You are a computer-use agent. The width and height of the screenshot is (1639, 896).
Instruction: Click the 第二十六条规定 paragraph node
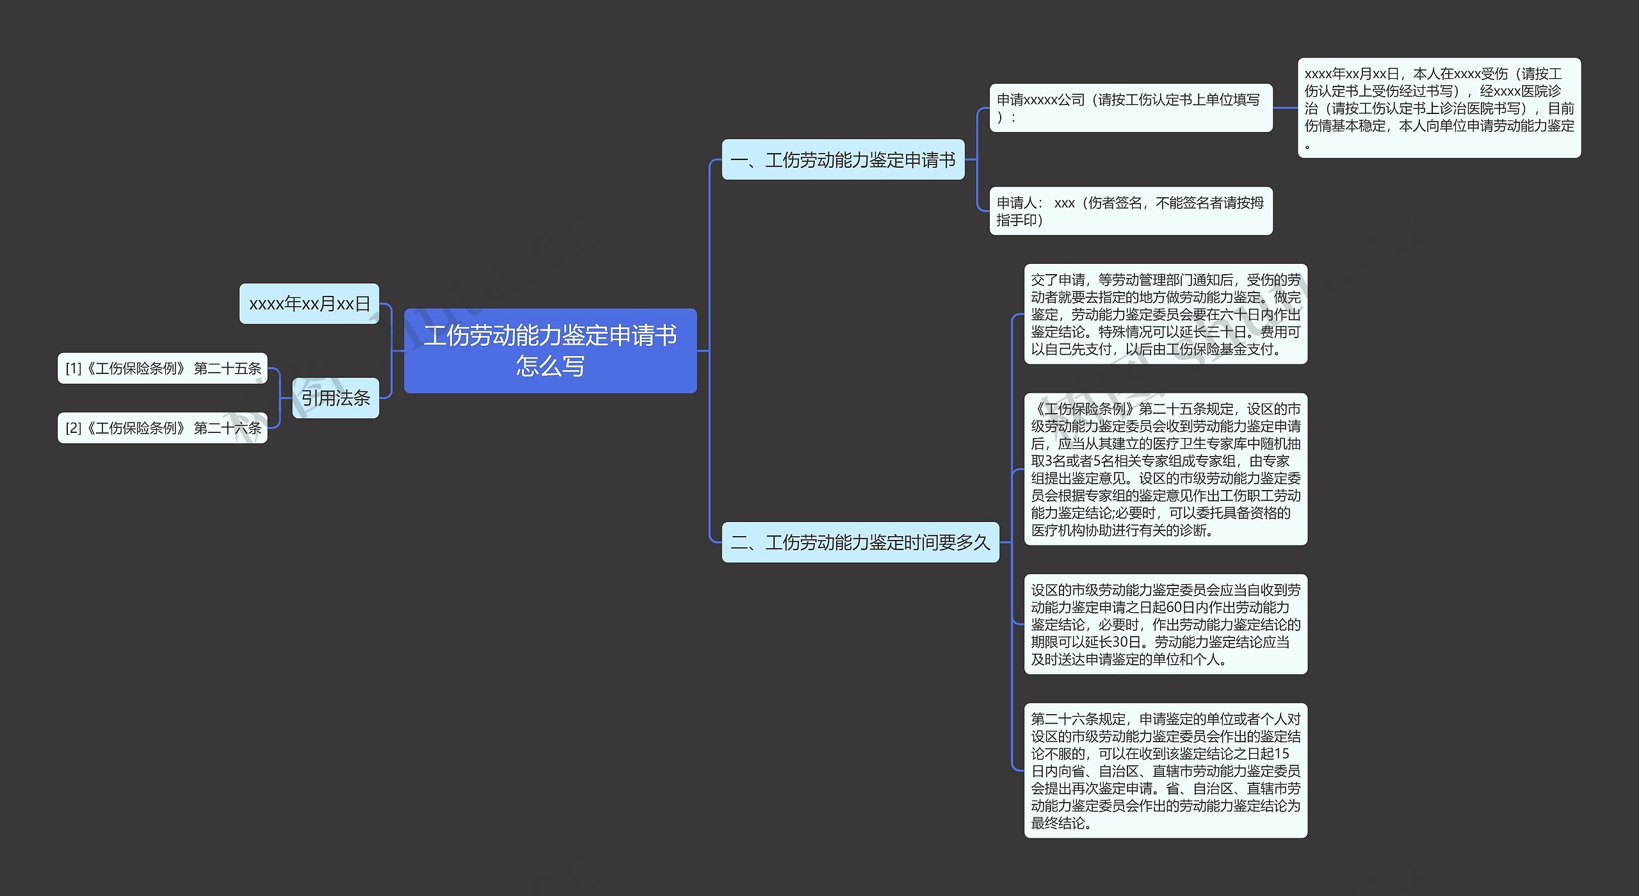[x=1165, y=770]
